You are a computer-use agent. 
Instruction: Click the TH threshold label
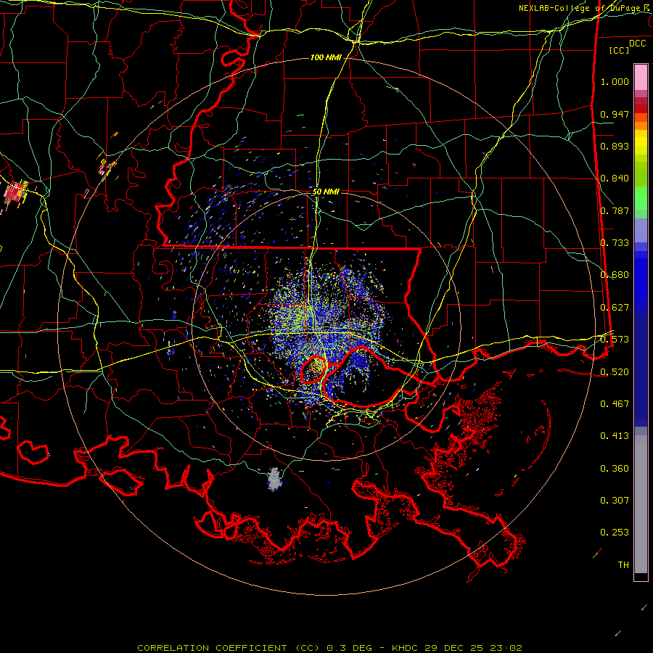pyautogui.click(x=623, y=565)
